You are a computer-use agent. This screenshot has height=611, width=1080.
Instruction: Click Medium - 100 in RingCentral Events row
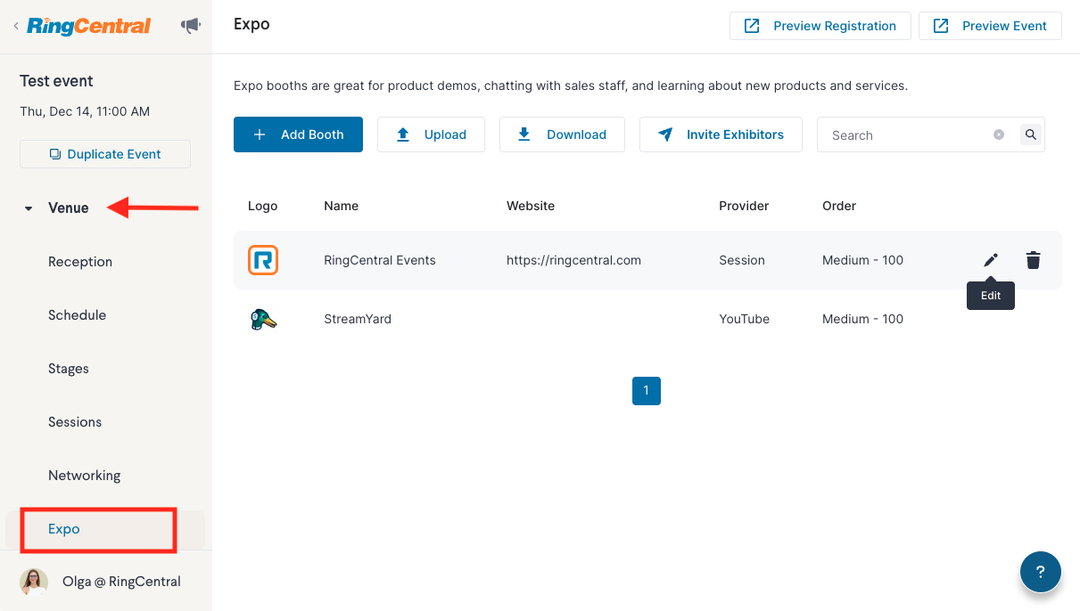point(862,260)
